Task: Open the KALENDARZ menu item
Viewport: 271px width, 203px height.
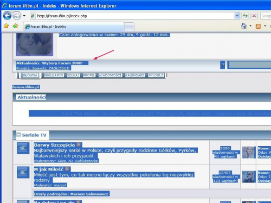Action: [135, 75]
